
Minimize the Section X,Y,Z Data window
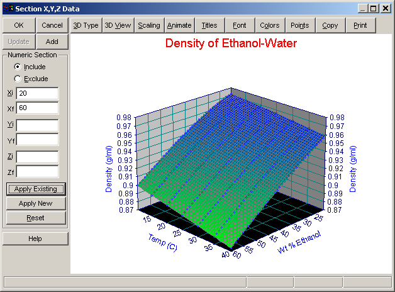pos(363,9)
